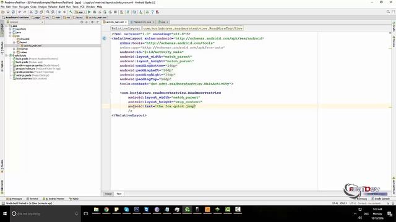The image size is (396, 222).
Task: Click the Open folder toolbar icon
Action: 2,12
